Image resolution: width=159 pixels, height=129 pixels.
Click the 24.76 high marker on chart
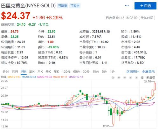148,81
